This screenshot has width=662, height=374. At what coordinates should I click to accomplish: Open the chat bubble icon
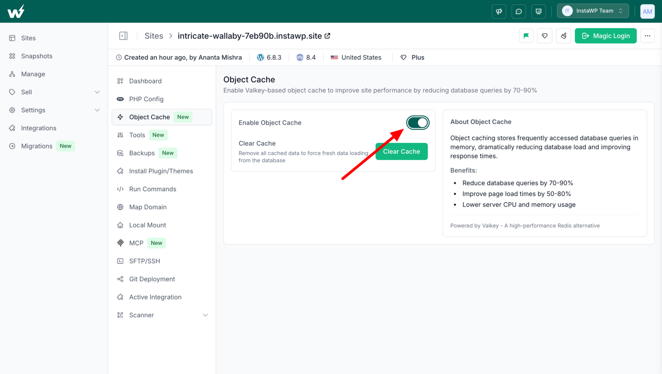click(519, 11)
